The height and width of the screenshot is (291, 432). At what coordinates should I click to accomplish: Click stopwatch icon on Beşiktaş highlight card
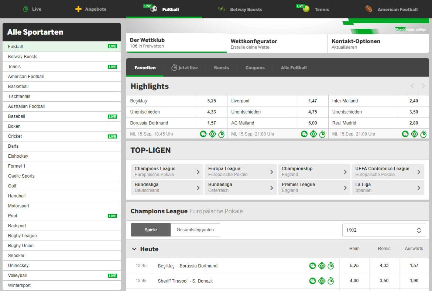[221, 134]
